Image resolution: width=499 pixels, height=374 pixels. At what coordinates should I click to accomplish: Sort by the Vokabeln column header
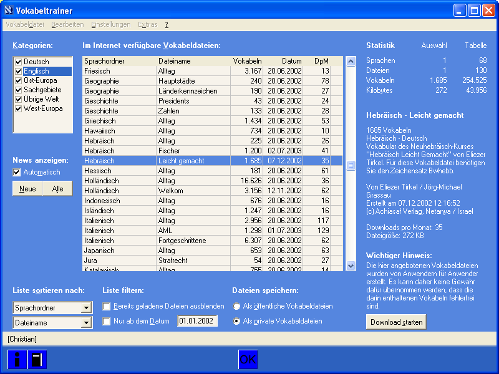coord(246,61)
